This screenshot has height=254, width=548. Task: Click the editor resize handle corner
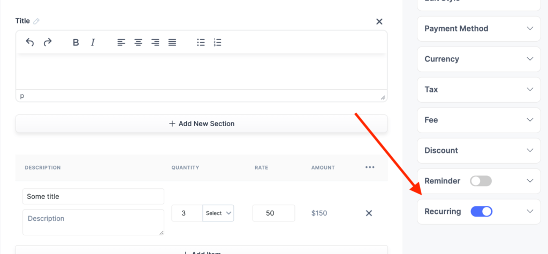[x=383, y=97]
